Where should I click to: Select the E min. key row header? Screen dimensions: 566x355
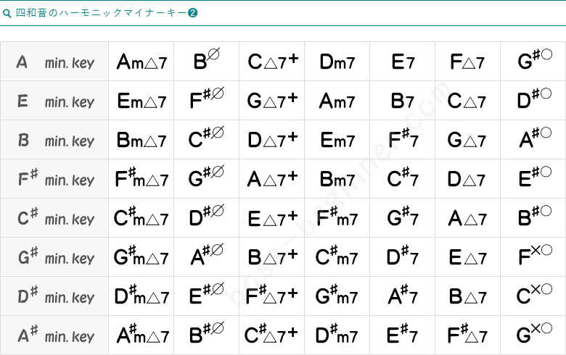click(x=54, y=101)
